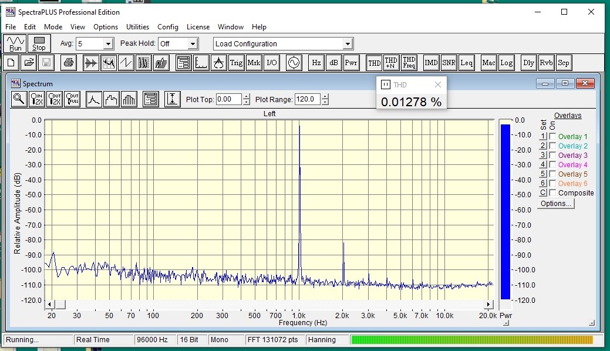Click the blue Pwr level meter bar
This screenshot has height=351, width=610.
505,212
